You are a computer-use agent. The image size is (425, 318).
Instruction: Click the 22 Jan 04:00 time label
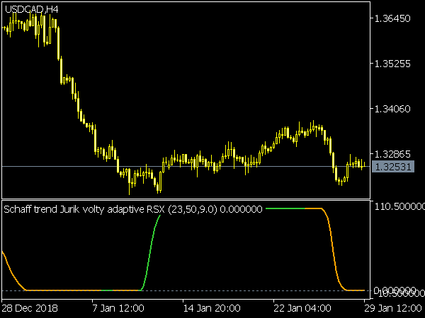(x=302, y=308)
